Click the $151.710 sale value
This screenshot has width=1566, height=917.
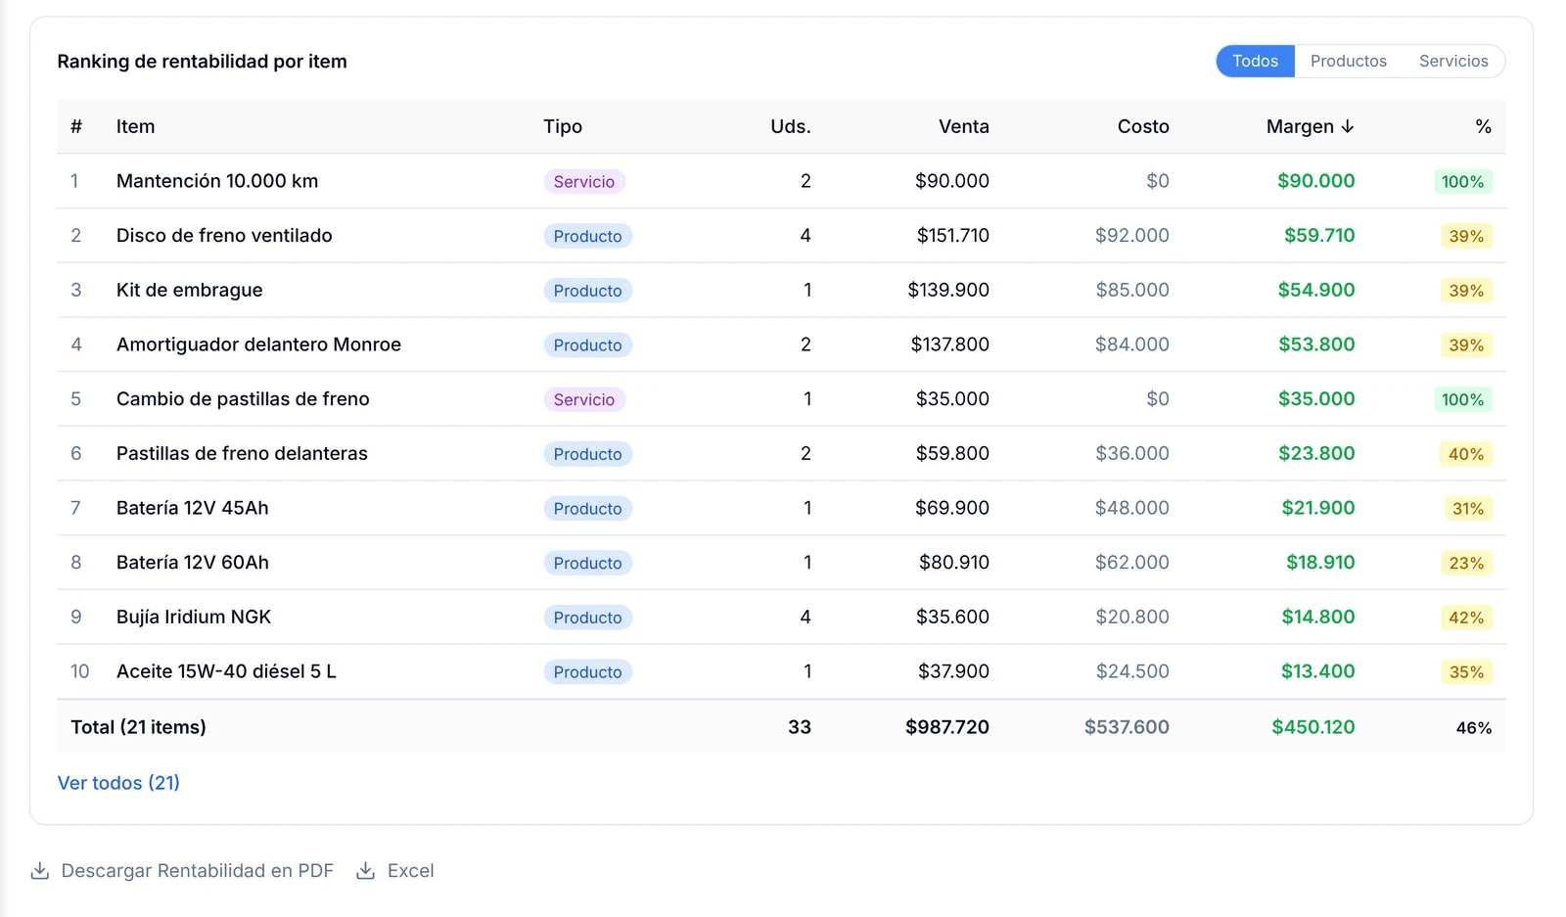click(x=952, y=236)
